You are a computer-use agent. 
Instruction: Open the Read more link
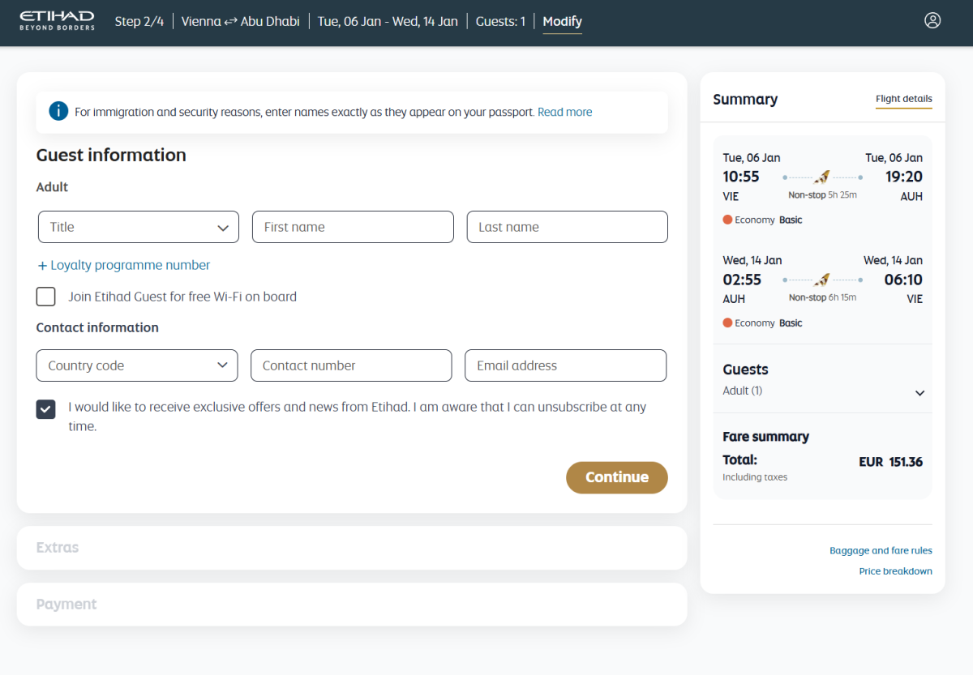(x=564, y=112)
